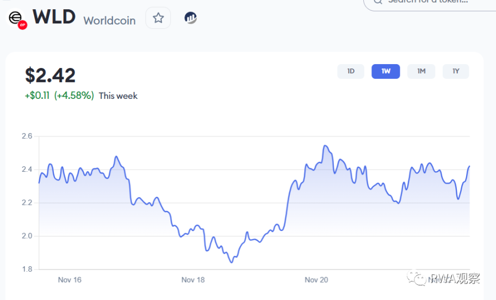
Task: Switch chart range to 1M
Action: 421,71
